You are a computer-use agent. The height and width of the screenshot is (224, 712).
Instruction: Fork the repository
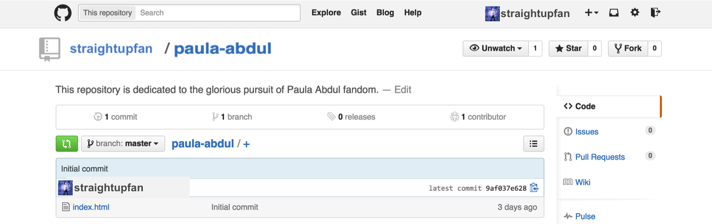(x=628, y=48)
